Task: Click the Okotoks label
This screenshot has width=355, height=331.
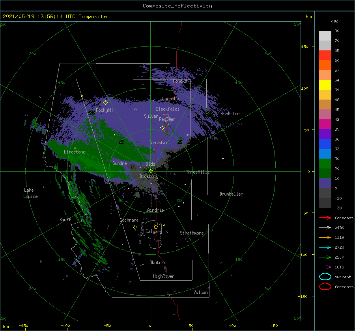Action: (158, 263)
